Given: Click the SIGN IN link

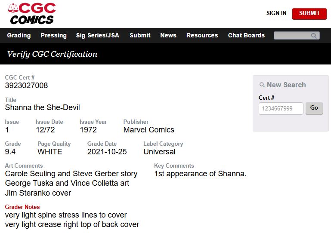Looking at the screenshot, I should (276, 13).
